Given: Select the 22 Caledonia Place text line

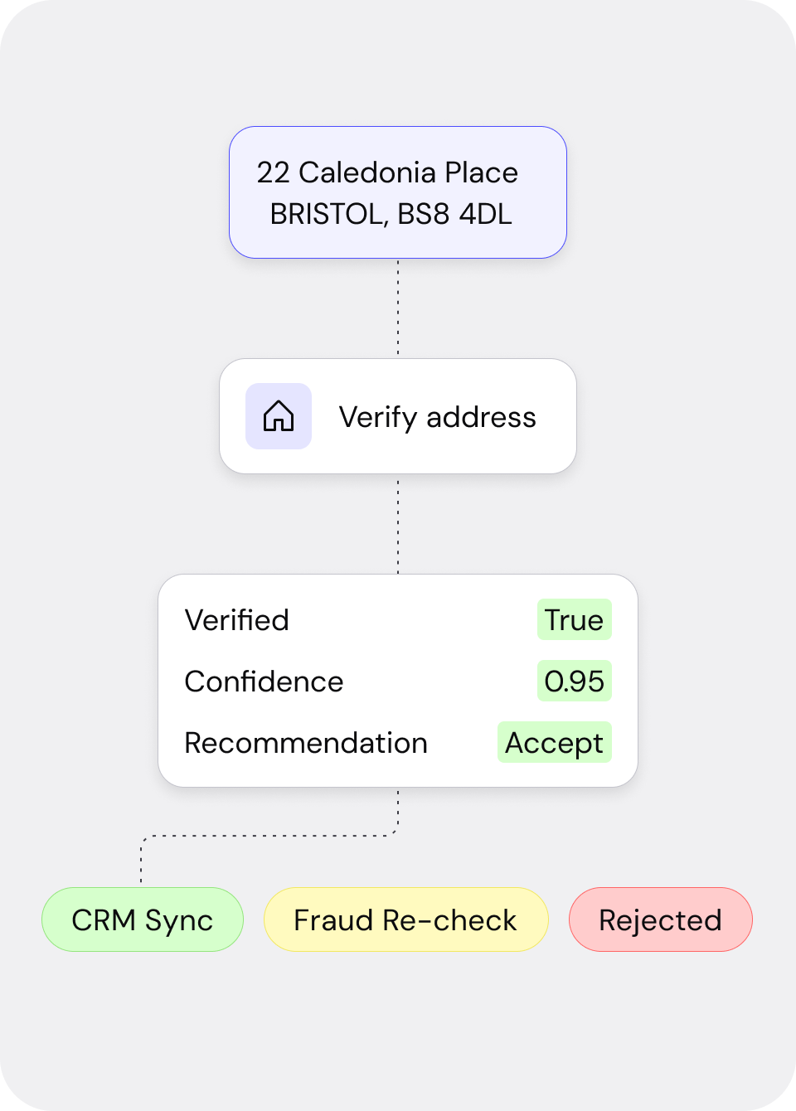Looking at the screenshot, I should click(387, 172).
